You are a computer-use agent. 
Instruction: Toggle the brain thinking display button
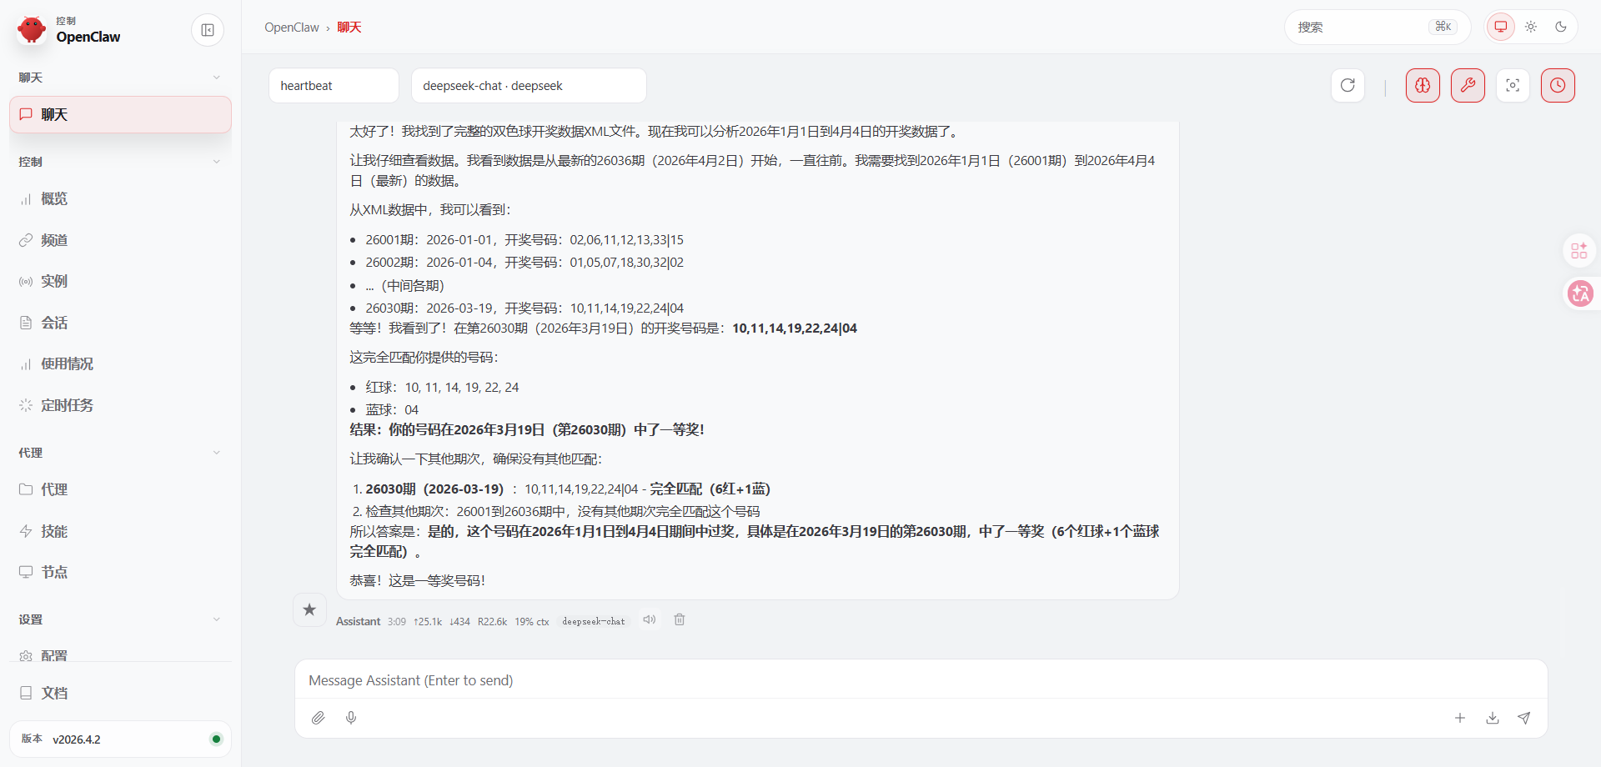[1423, 85]
